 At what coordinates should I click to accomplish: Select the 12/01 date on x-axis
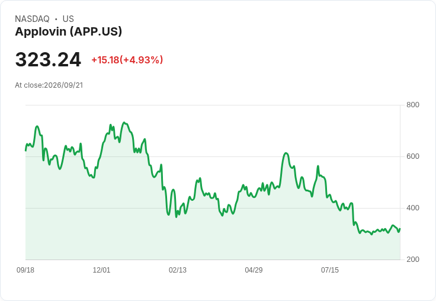click(x=101, y=270)
